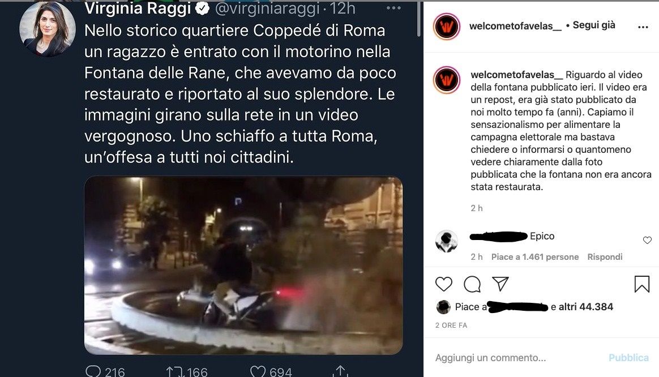This screenshot has height=377, width=659.
Task: Like the 'Epico' comment heart
Action: 647,240
